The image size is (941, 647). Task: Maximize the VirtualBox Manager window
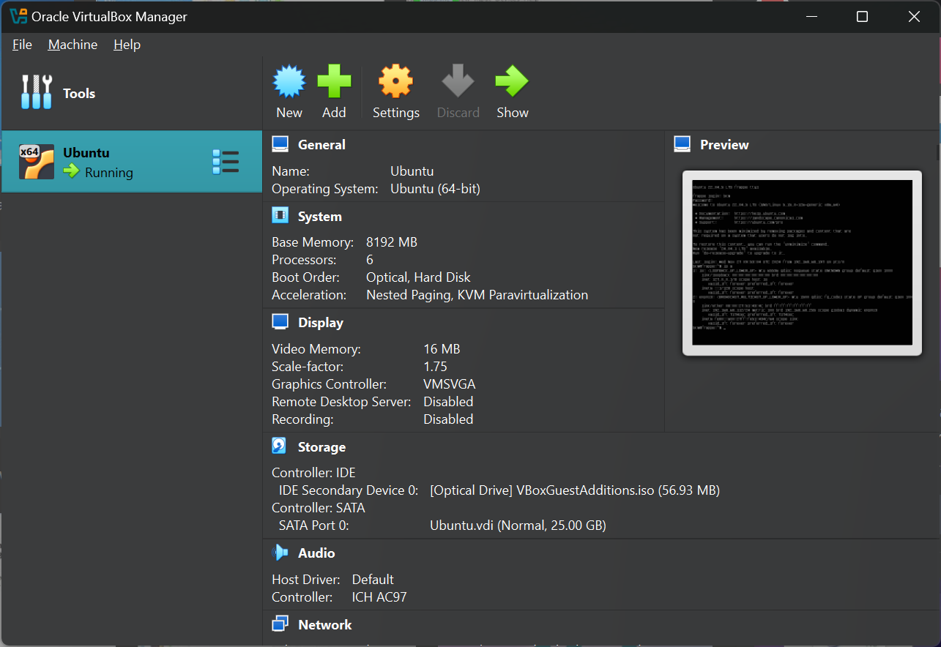(862, 16)
